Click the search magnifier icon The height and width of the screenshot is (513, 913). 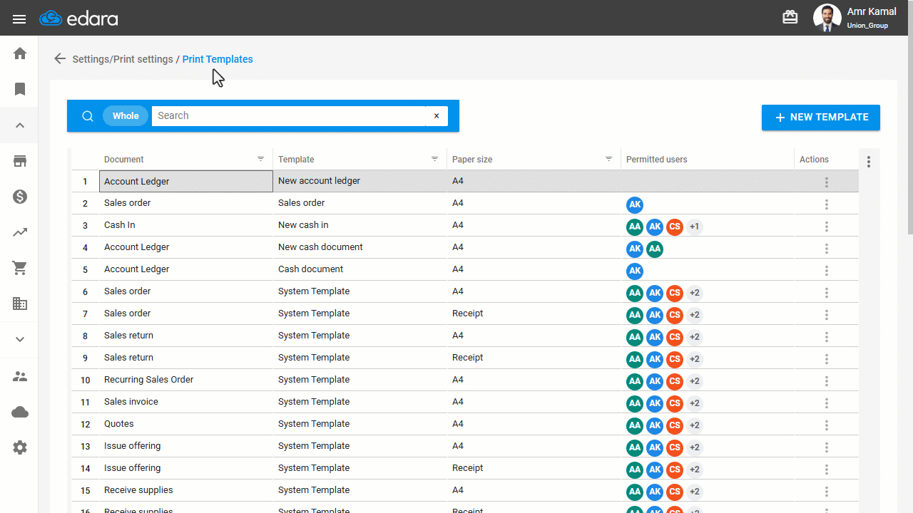pos(88,116)
